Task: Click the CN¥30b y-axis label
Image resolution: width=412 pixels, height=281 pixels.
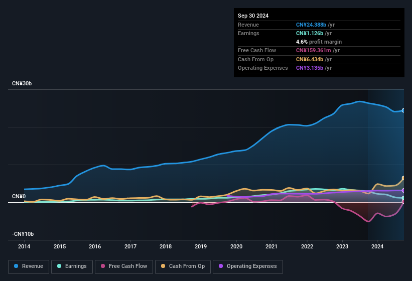Action: pos(22,84)
